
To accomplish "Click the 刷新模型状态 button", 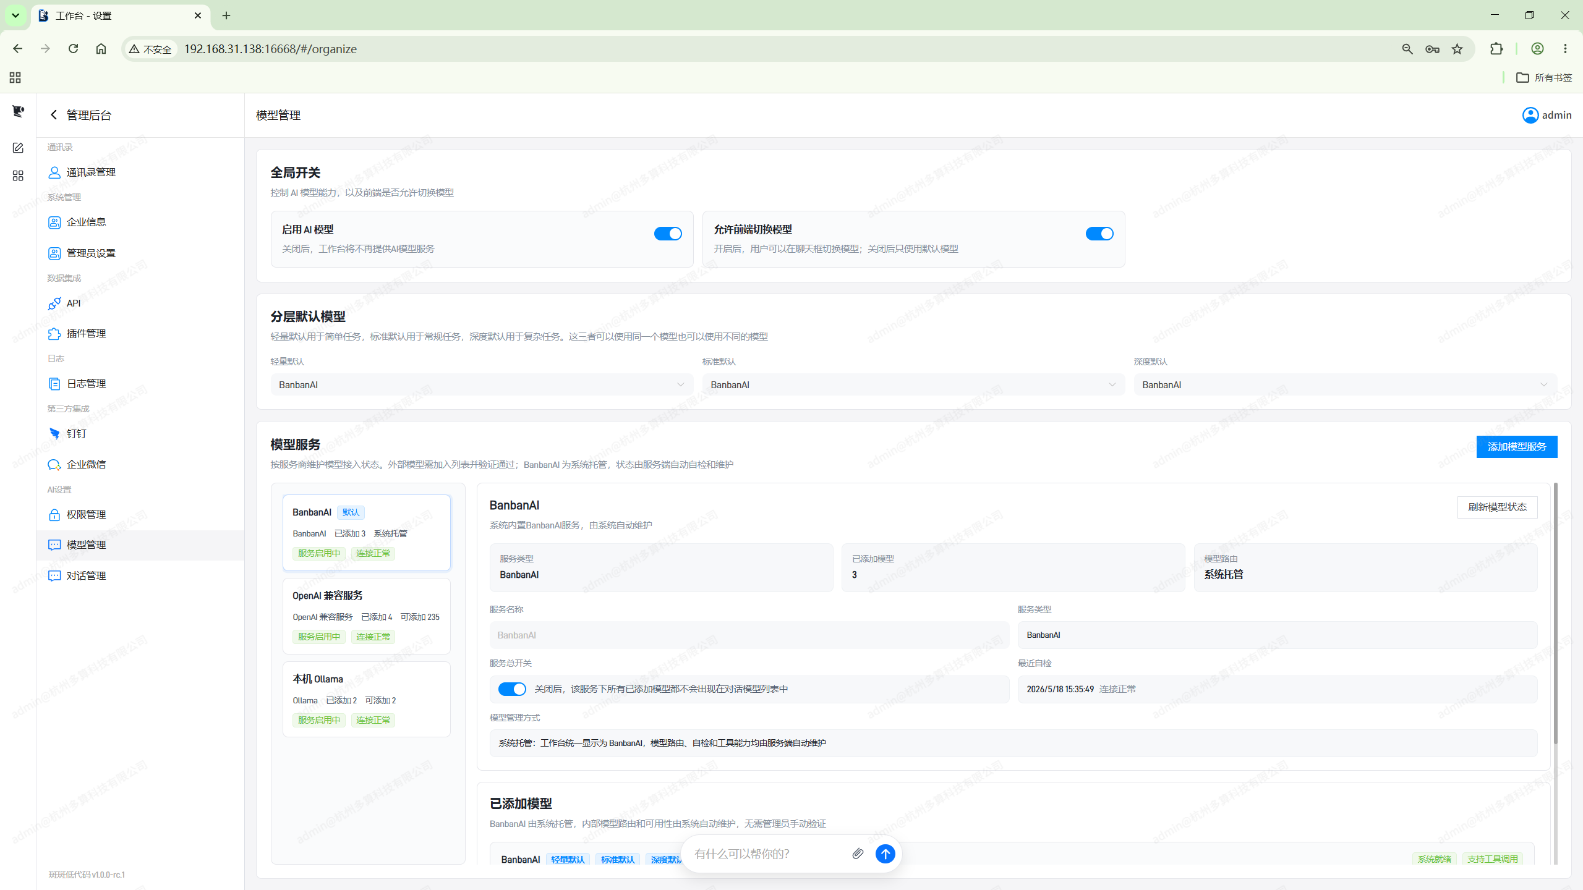I will click(1497, 507).
